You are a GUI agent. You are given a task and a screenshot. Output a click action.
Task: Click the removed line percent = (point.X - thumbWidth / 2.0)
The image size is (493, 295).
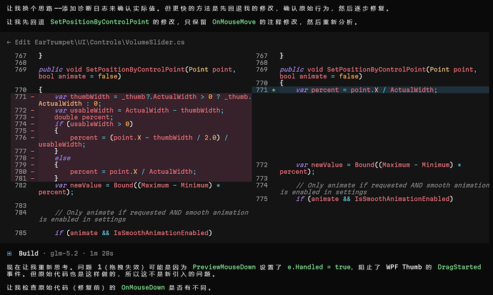tap(134, 141)
